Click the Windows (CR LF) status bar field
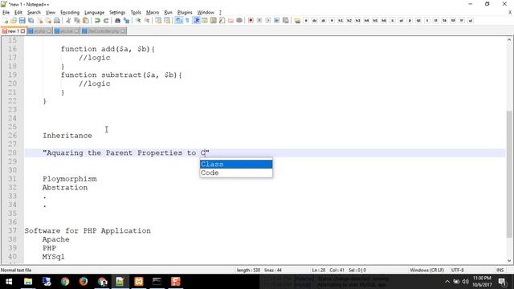 pos(426,270)
